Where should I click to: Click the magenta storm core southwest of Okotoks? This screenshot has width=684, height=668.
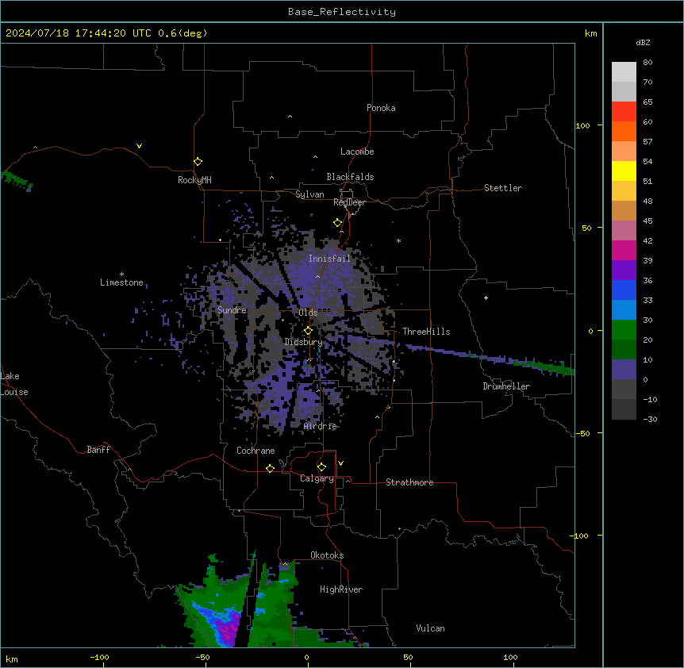click(x=229, y=629)
